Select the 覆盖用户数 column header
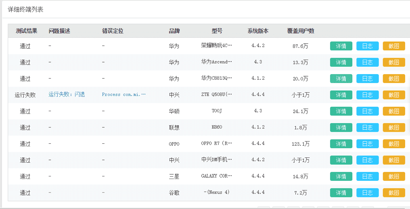Image resolution: width=410 pixels, height=209 pixels. point(301,31)
